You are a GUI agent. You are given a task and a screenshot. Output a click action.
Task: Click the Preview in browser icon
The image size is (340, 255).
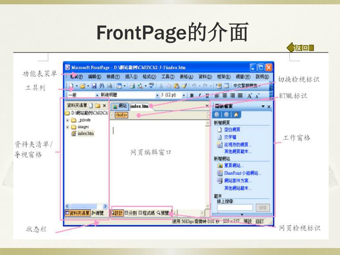(x=140, y=86)
